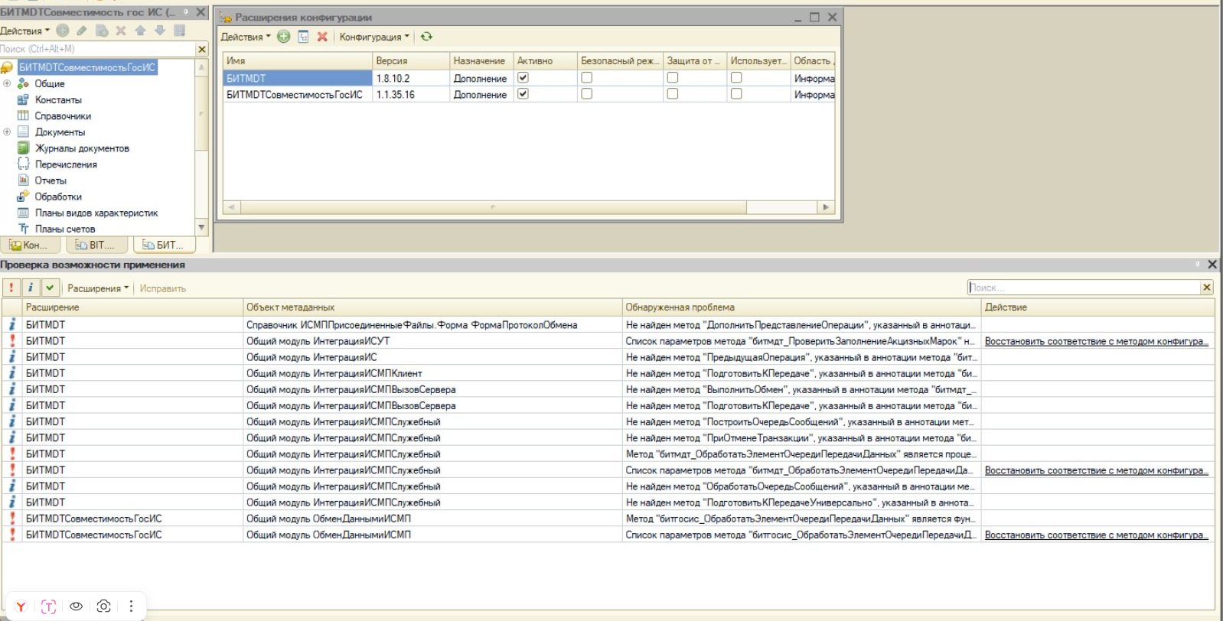Click restore-conformity link for last ОбменДаннымиИСМП row

tap(1096, 535)
